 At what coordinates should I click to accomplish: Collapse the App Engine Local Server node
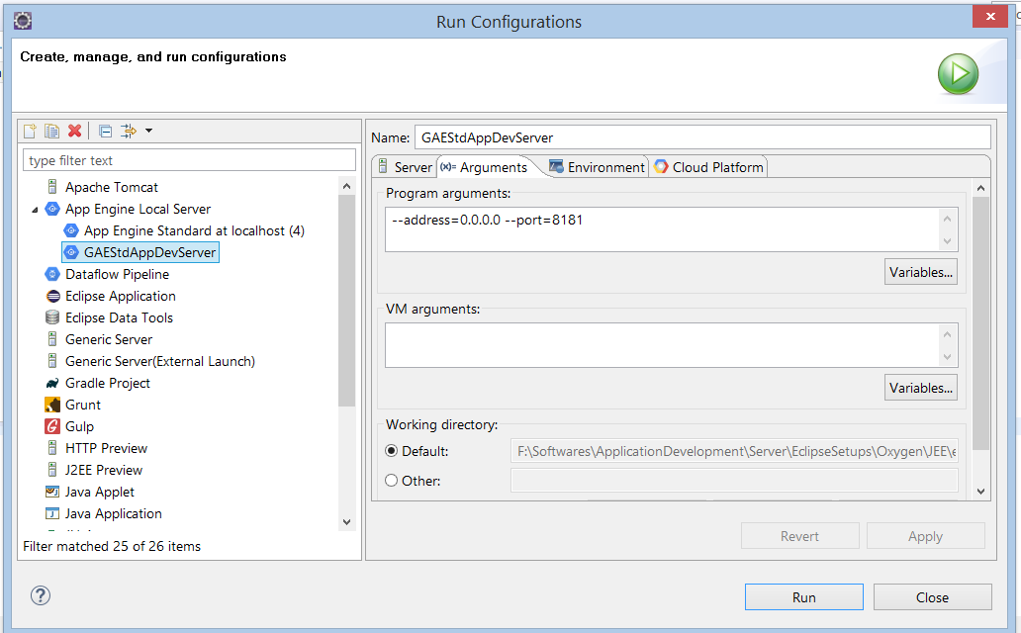(x=35, y=210)
